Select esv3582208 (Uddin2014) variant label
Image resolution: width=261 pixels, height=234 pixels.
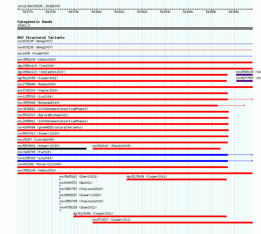pos(37,170)
